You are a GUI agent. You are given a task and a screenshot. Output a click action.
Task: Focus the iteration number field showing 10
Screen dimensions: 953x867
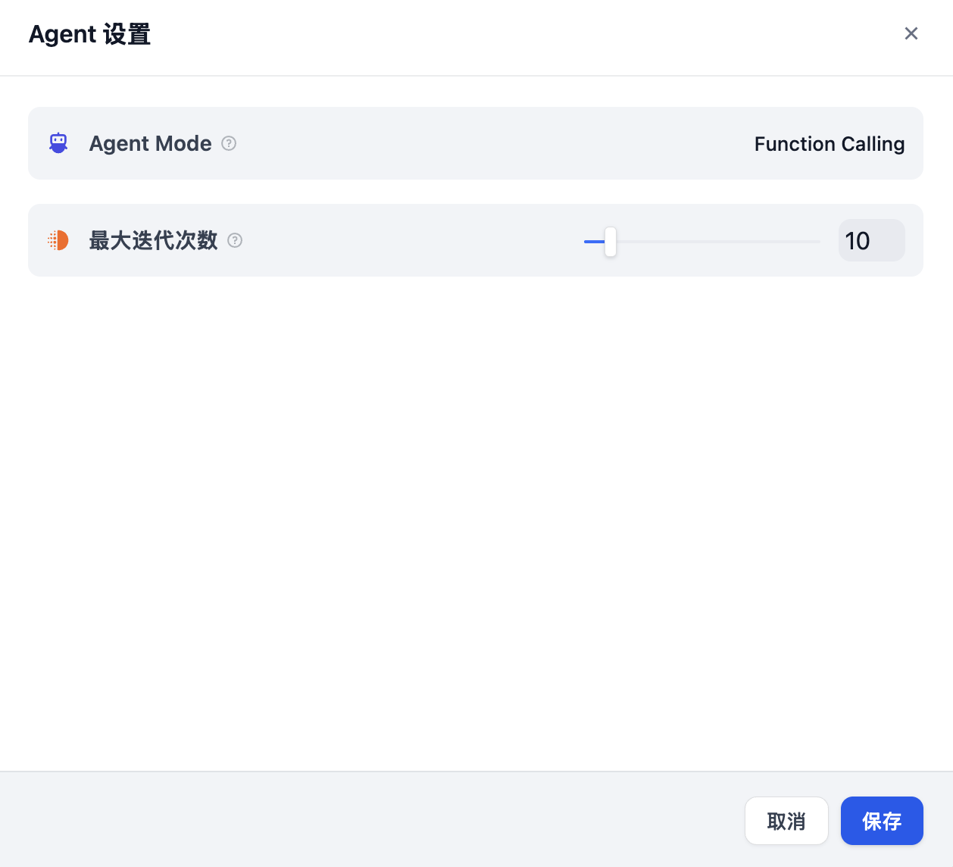(x=871, y=241)
